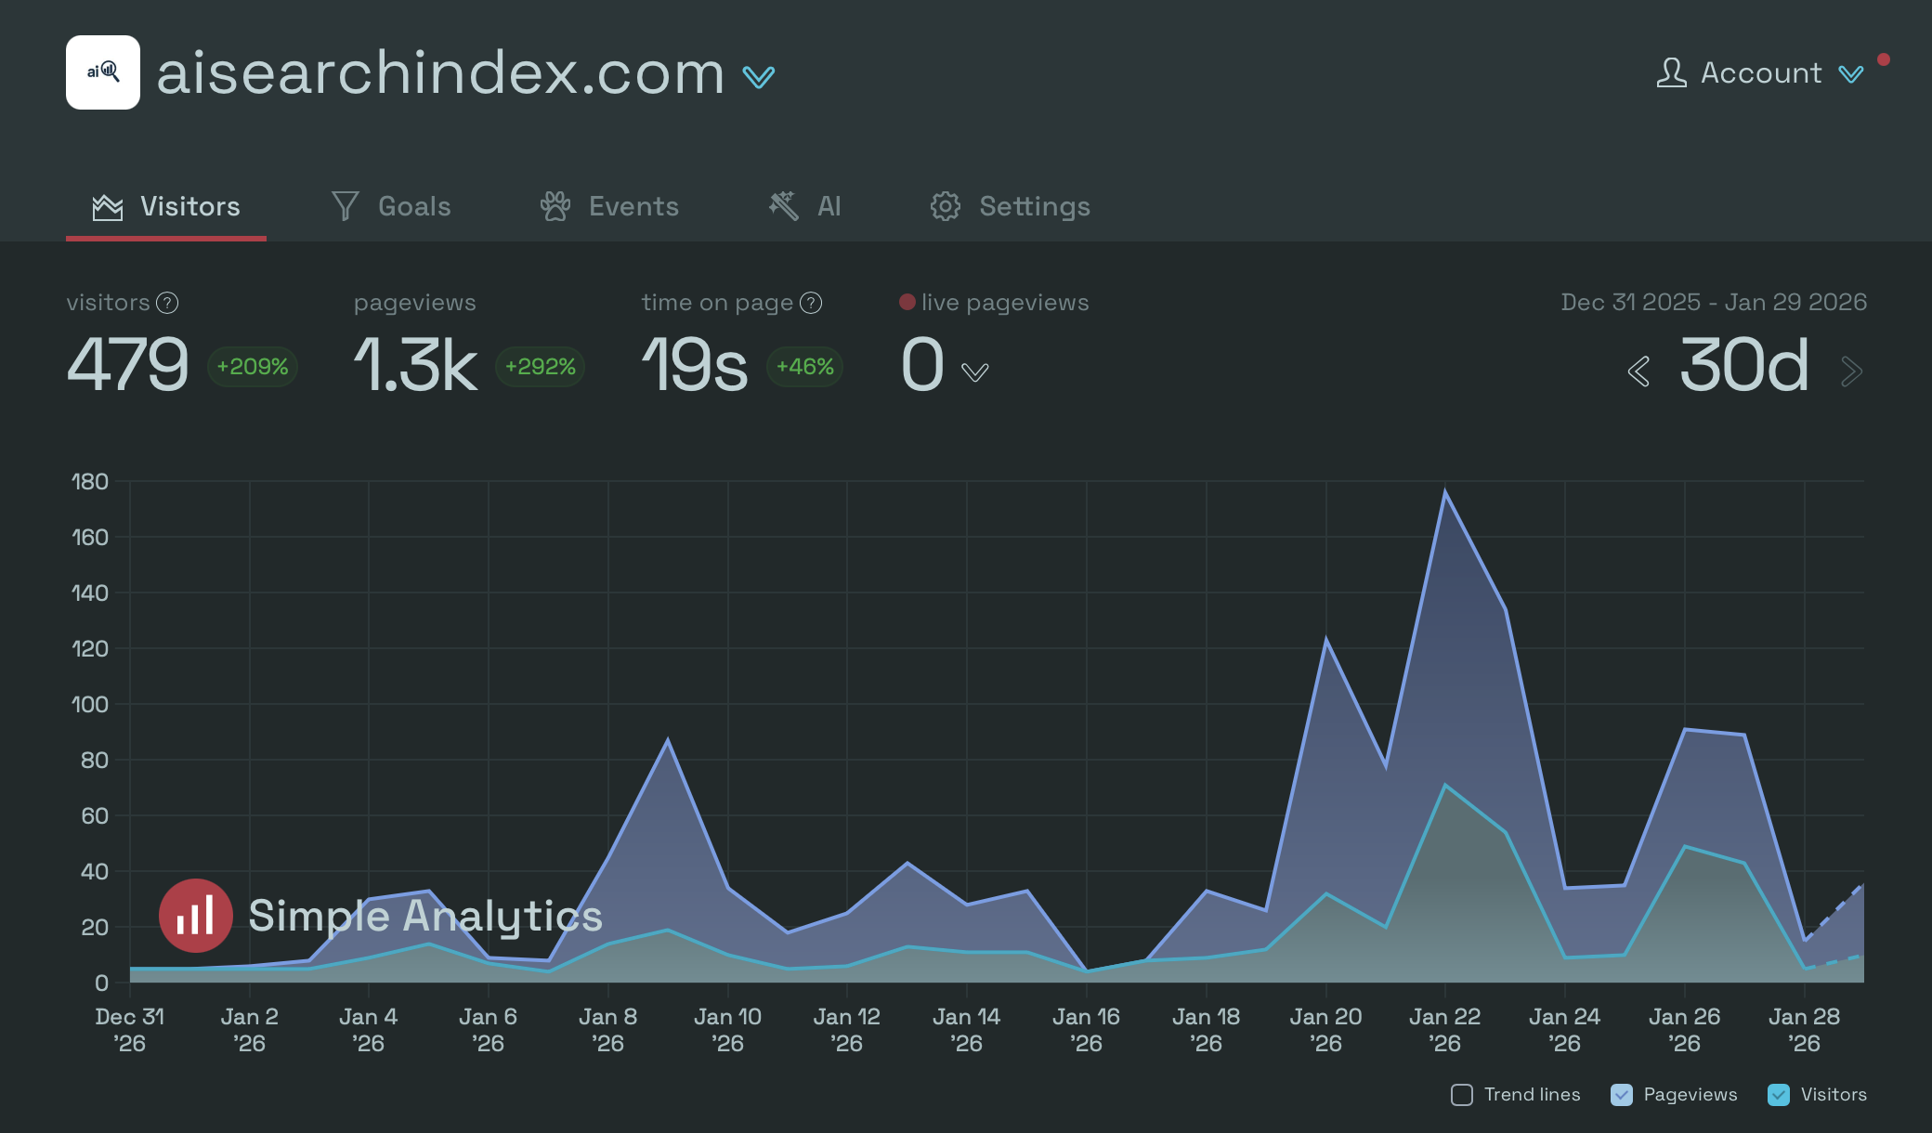This screenshot has width=1932, height=1133.
Task: Select the Visitors tab crown icon
Action: [108, 206]
